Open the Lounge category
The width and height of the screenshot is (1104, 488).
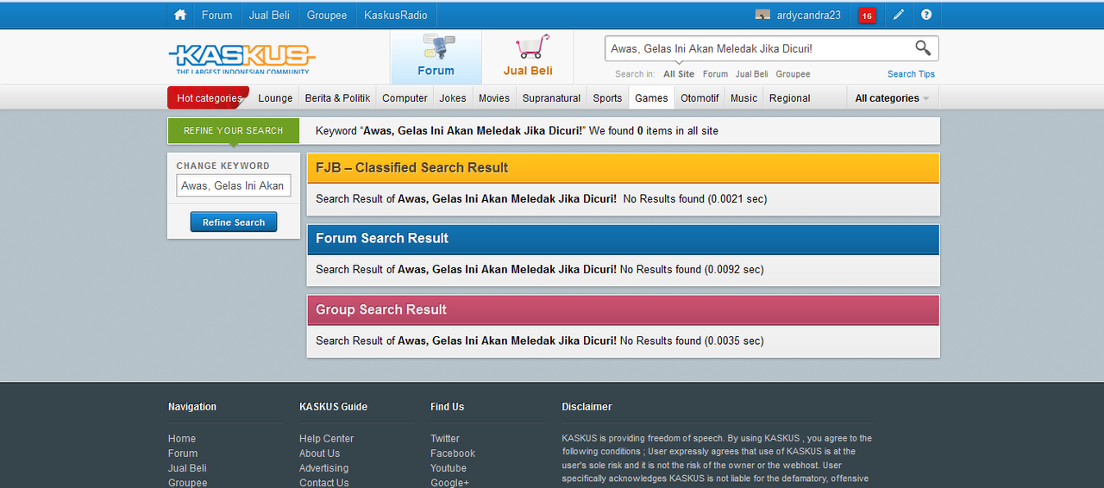[275, 98]
